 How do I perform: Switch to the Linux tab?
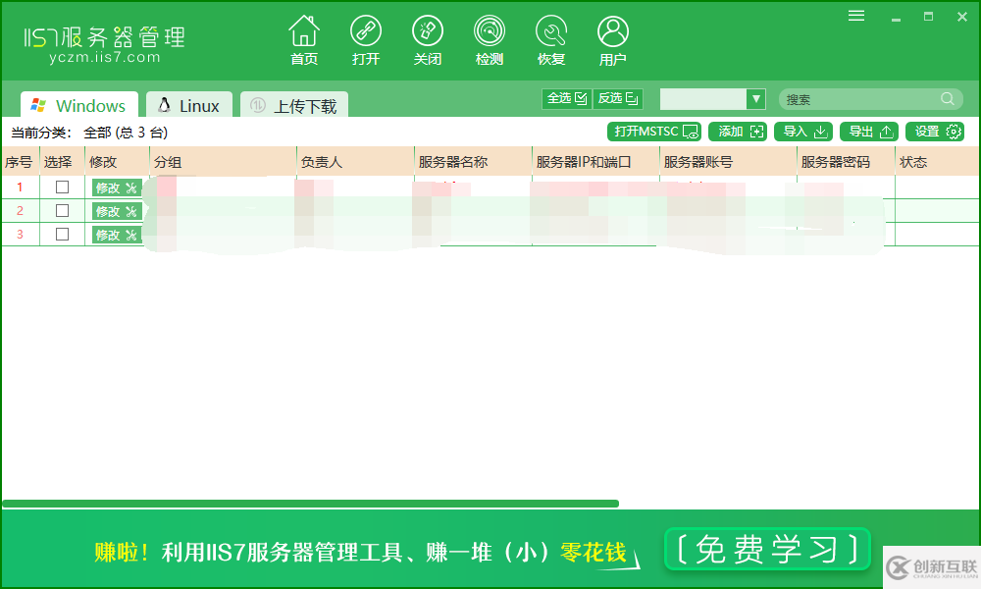coord(188,104)
